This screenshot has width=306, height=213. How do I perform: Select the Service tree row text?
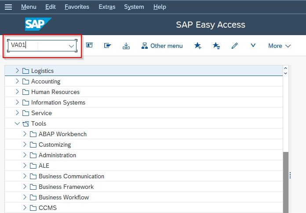click(41, 113)
